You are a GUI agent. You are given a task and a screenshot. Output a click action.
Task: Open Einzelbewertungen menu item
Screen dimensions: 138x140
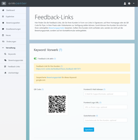(13, 29)
